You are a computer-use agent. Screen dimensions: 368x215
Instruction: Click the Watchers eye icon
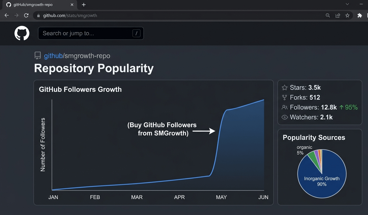[285, 117]
